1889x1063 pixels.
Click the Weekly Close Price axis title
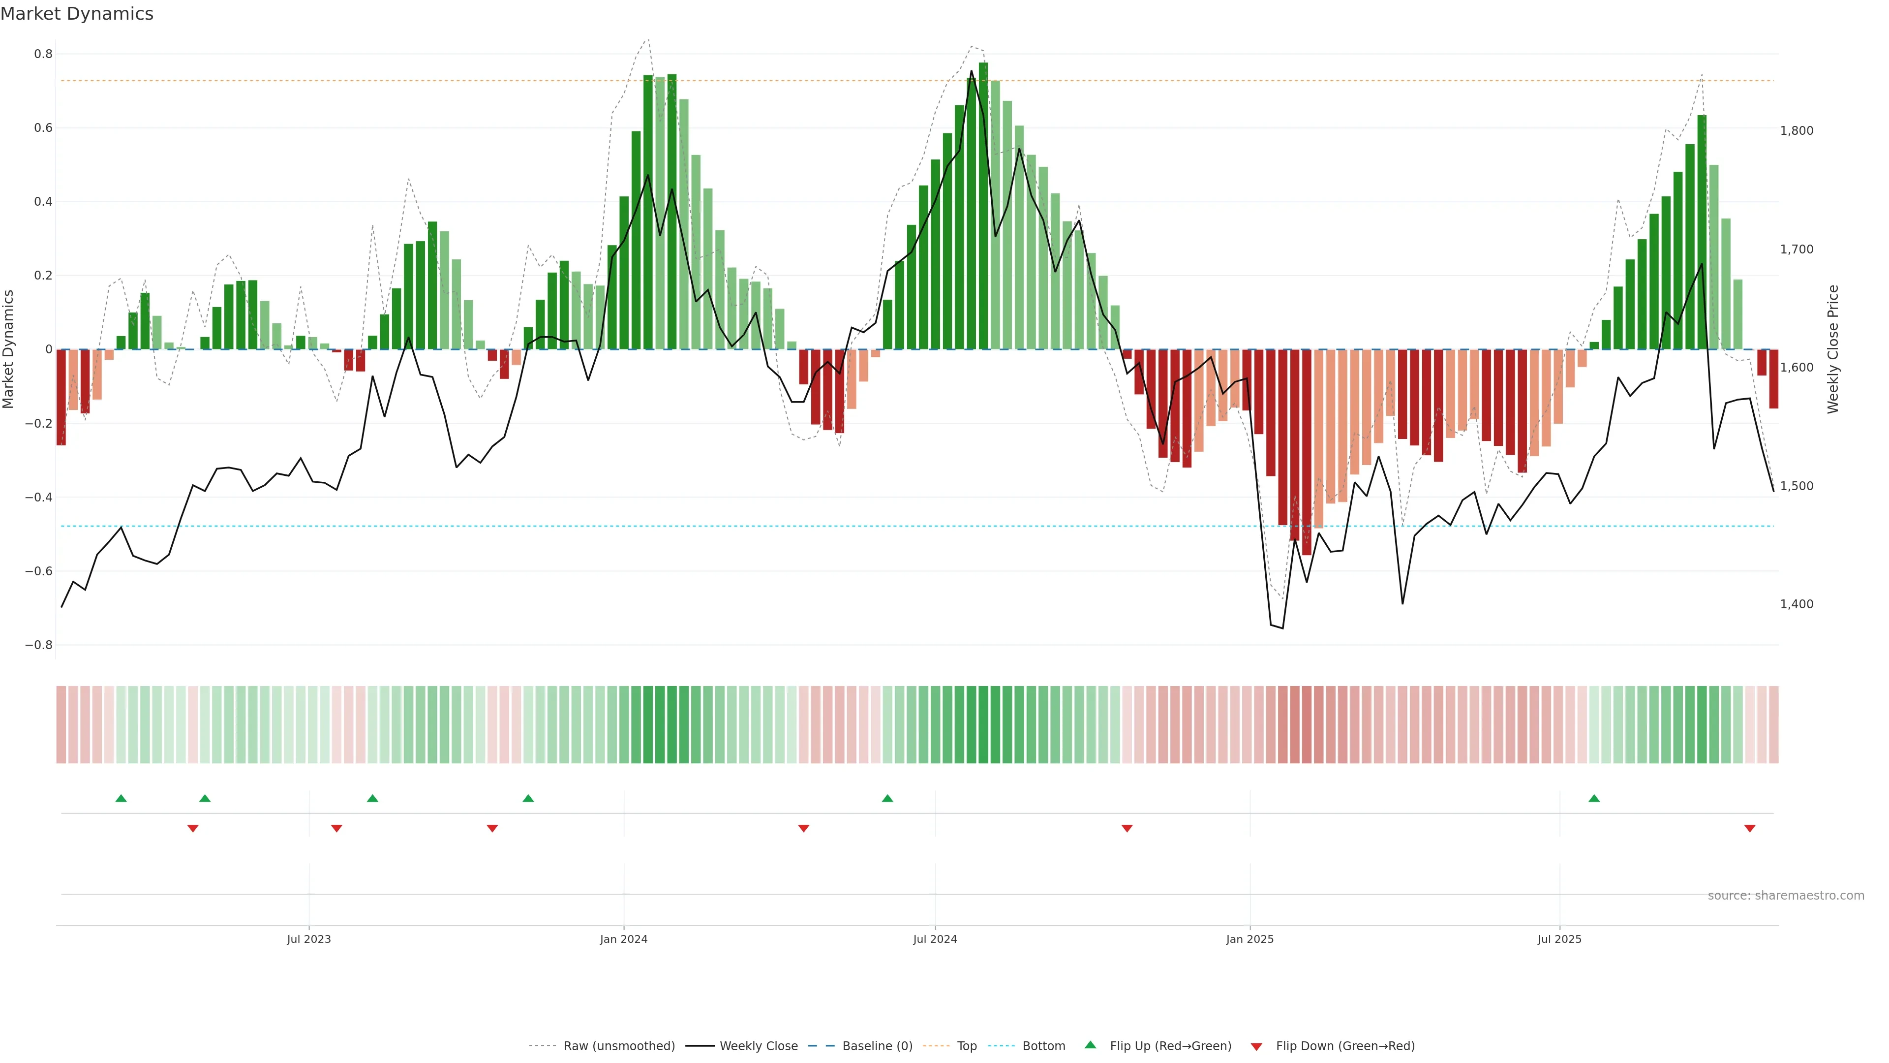click(x=1832, y=349)
